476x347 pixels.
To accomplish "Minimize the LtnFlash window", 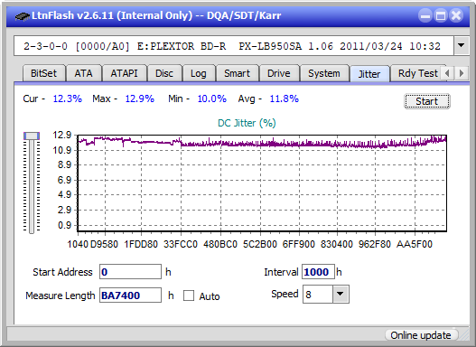I will pos(425,15).
